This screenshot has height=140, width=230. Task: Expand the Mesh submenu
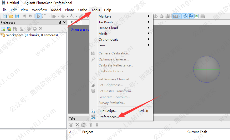pos(121,33)
